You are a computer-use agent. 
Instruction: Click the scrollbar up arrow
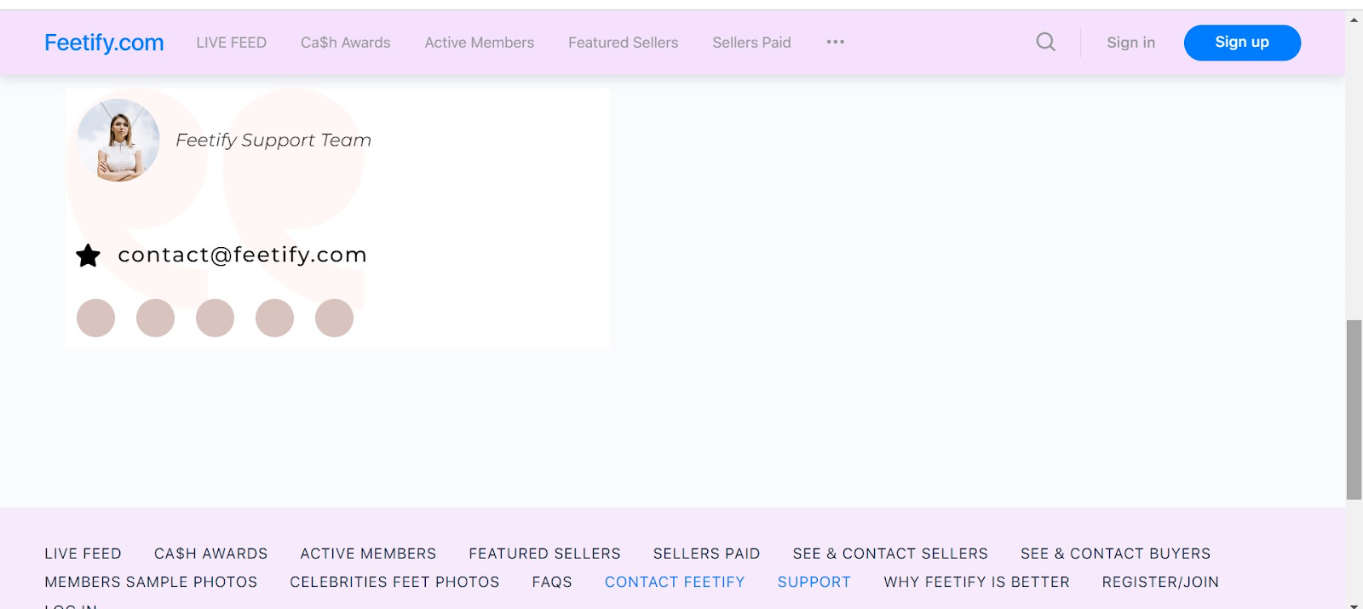pyautogui.click(x=1354, y=20)
